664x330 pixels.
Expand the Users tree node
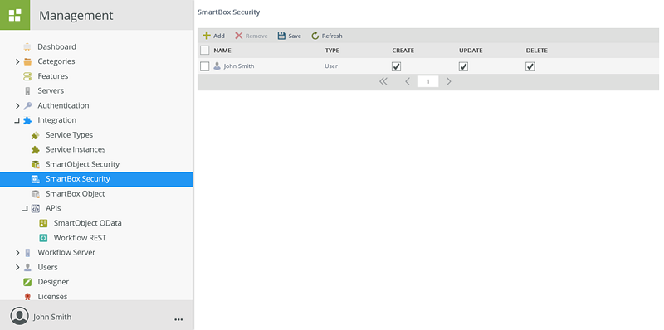click(17, 267)
